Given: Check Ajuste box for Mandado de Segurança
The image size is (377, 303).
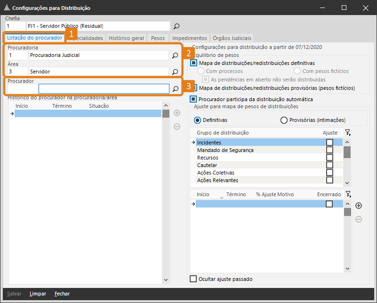Looking at the screenshot, I should tap(329, 150).
